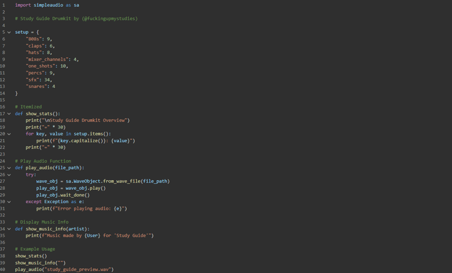
Task: Collapse the show_music_info function fold chevron
Action: point(9,229)
